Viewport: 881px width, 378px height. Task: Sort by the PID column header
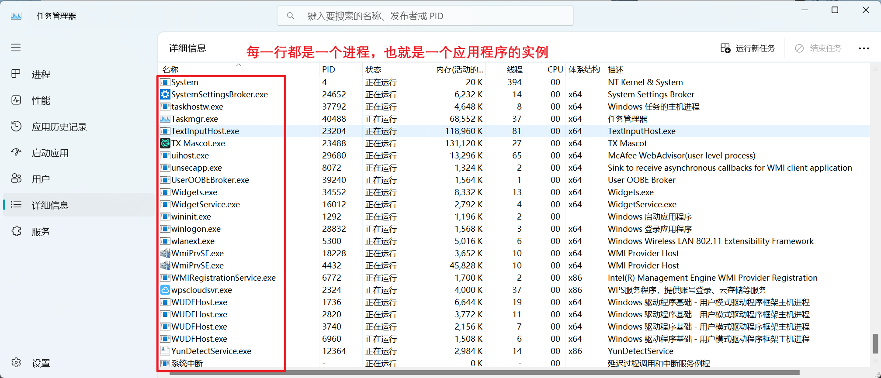341,69
